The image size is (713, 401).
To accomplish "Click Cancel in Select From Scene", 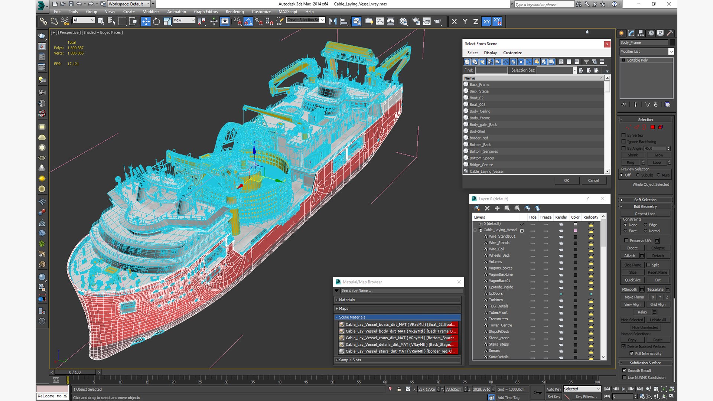I will click(x=593, y=180).
